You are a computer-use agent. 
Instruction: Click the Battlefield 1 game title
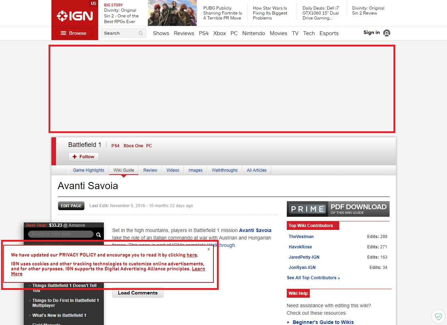click(85, 145)
